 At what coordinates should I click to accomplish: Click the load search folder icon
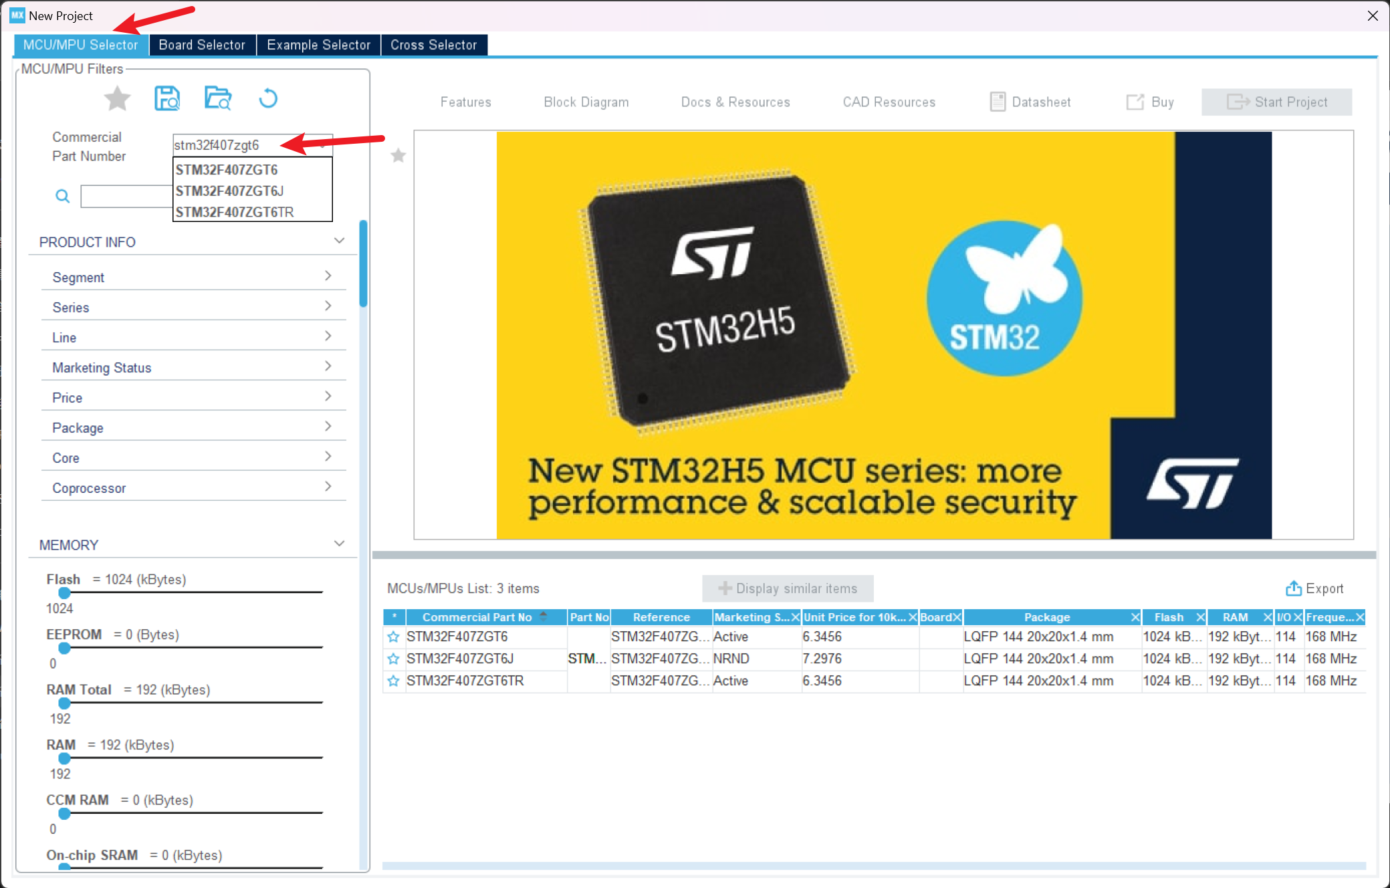click(218, 99)
